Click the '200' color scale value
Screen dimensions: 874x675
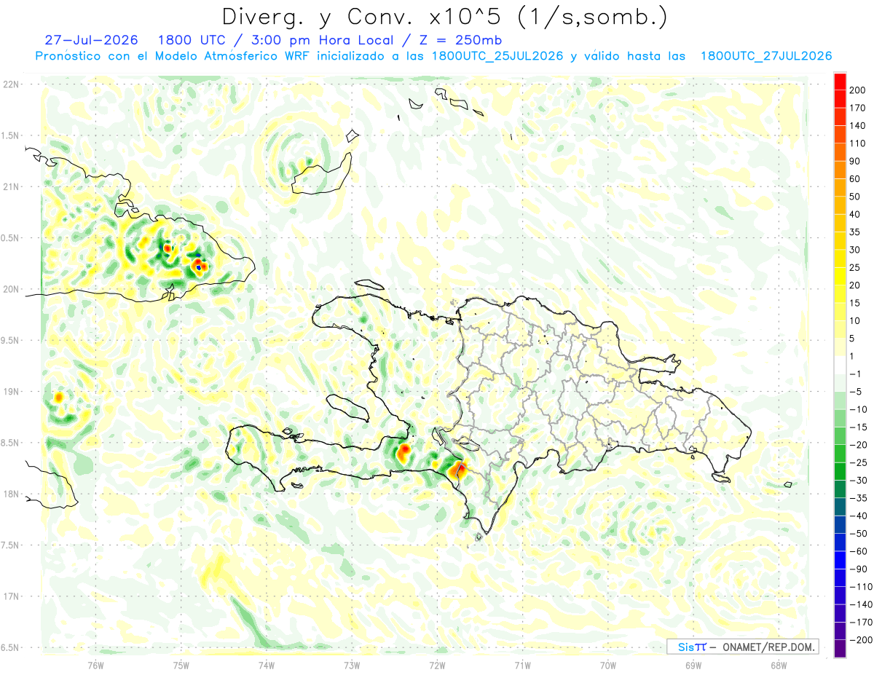858,90
